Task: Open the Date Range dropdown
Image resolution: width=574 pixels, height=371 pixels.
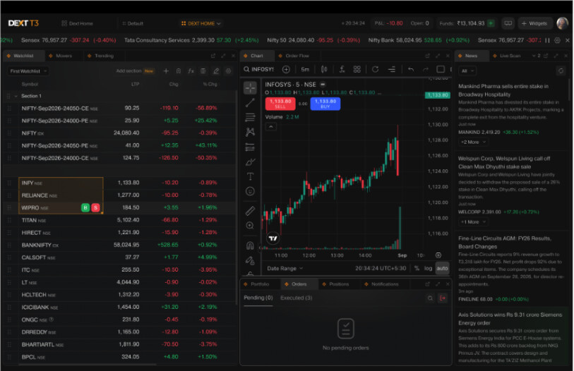Action: click(x=285, y=268)
